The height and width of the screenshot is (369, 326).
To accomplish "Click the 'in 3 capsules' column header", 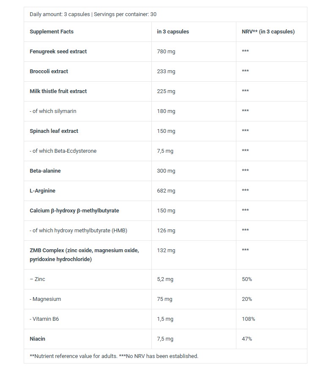I will pyautogui.click(x=173, y=32).
